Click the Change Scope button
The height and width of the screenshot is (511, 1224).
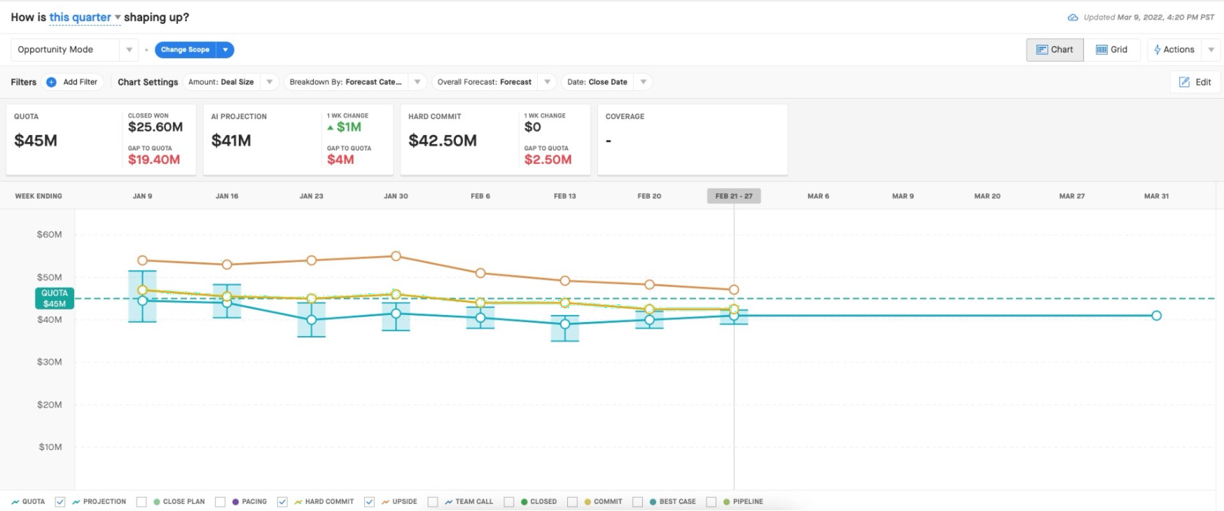click(186, 50)
